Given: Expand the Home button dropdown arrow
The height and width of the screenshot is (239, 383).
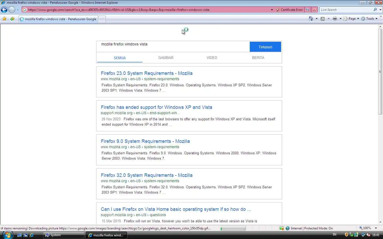Looking at the screenshot, I should pyautogui.click(x=317, y=19).
